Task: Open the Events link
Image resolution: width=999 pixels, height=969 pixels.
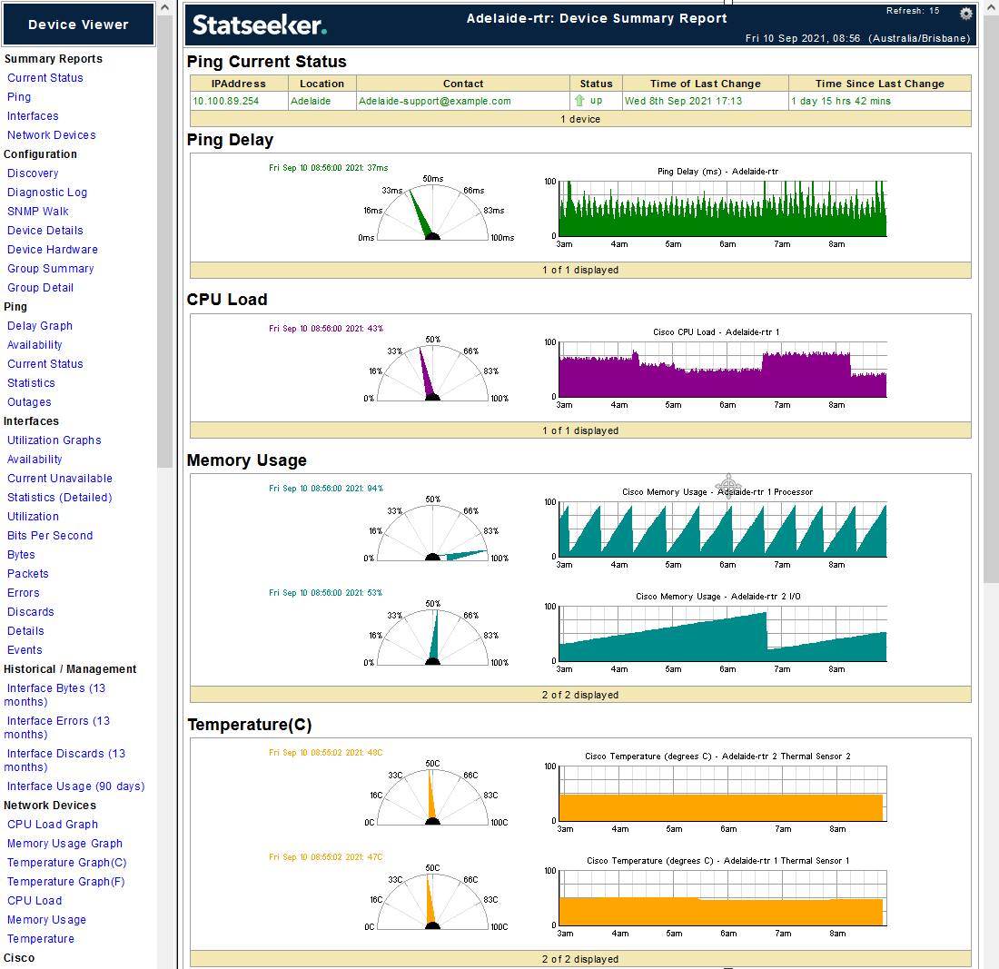Action: pos(25,650)
